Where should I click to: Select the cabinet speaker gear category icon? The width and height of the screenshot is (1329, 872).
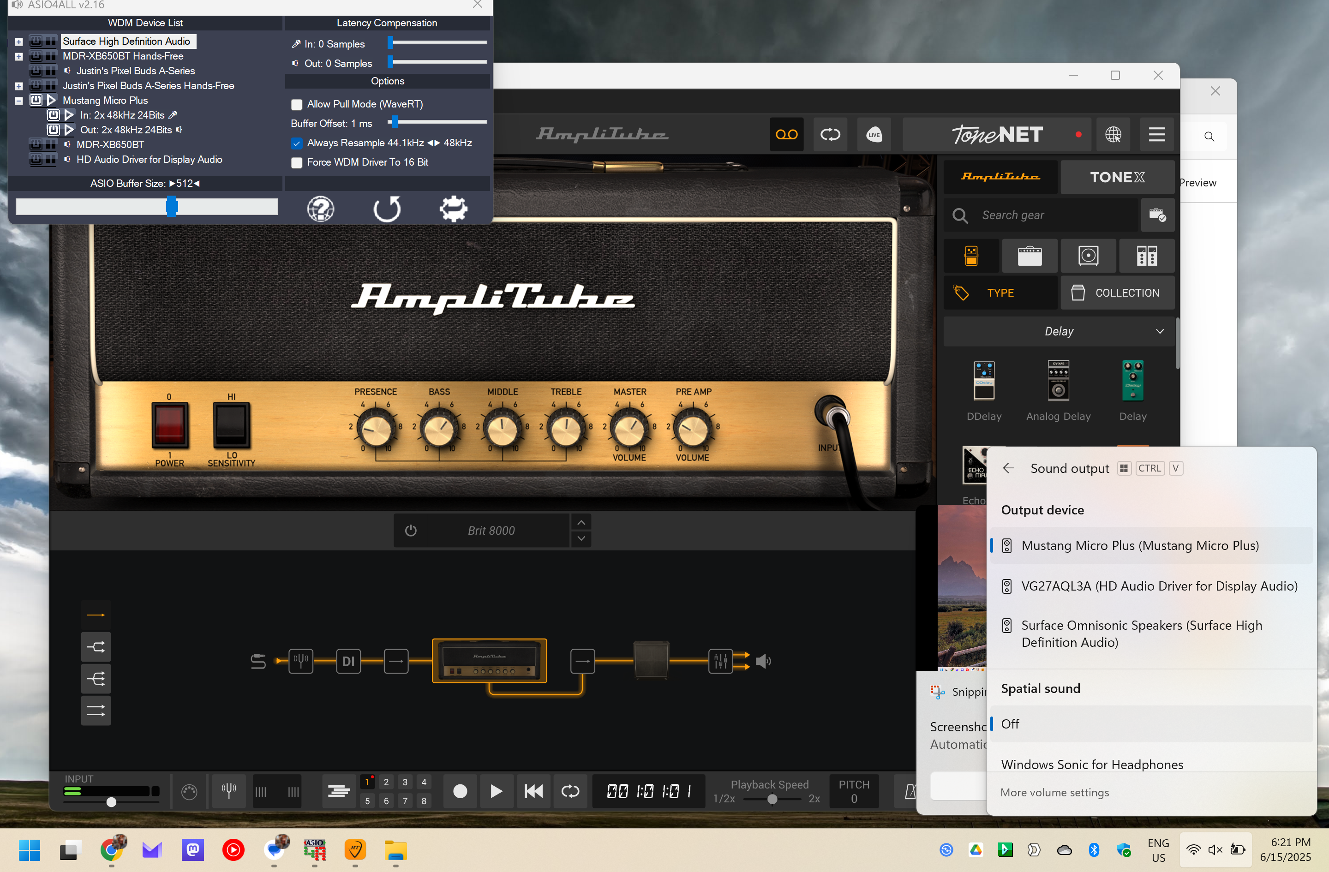(x=1088, y=256)
